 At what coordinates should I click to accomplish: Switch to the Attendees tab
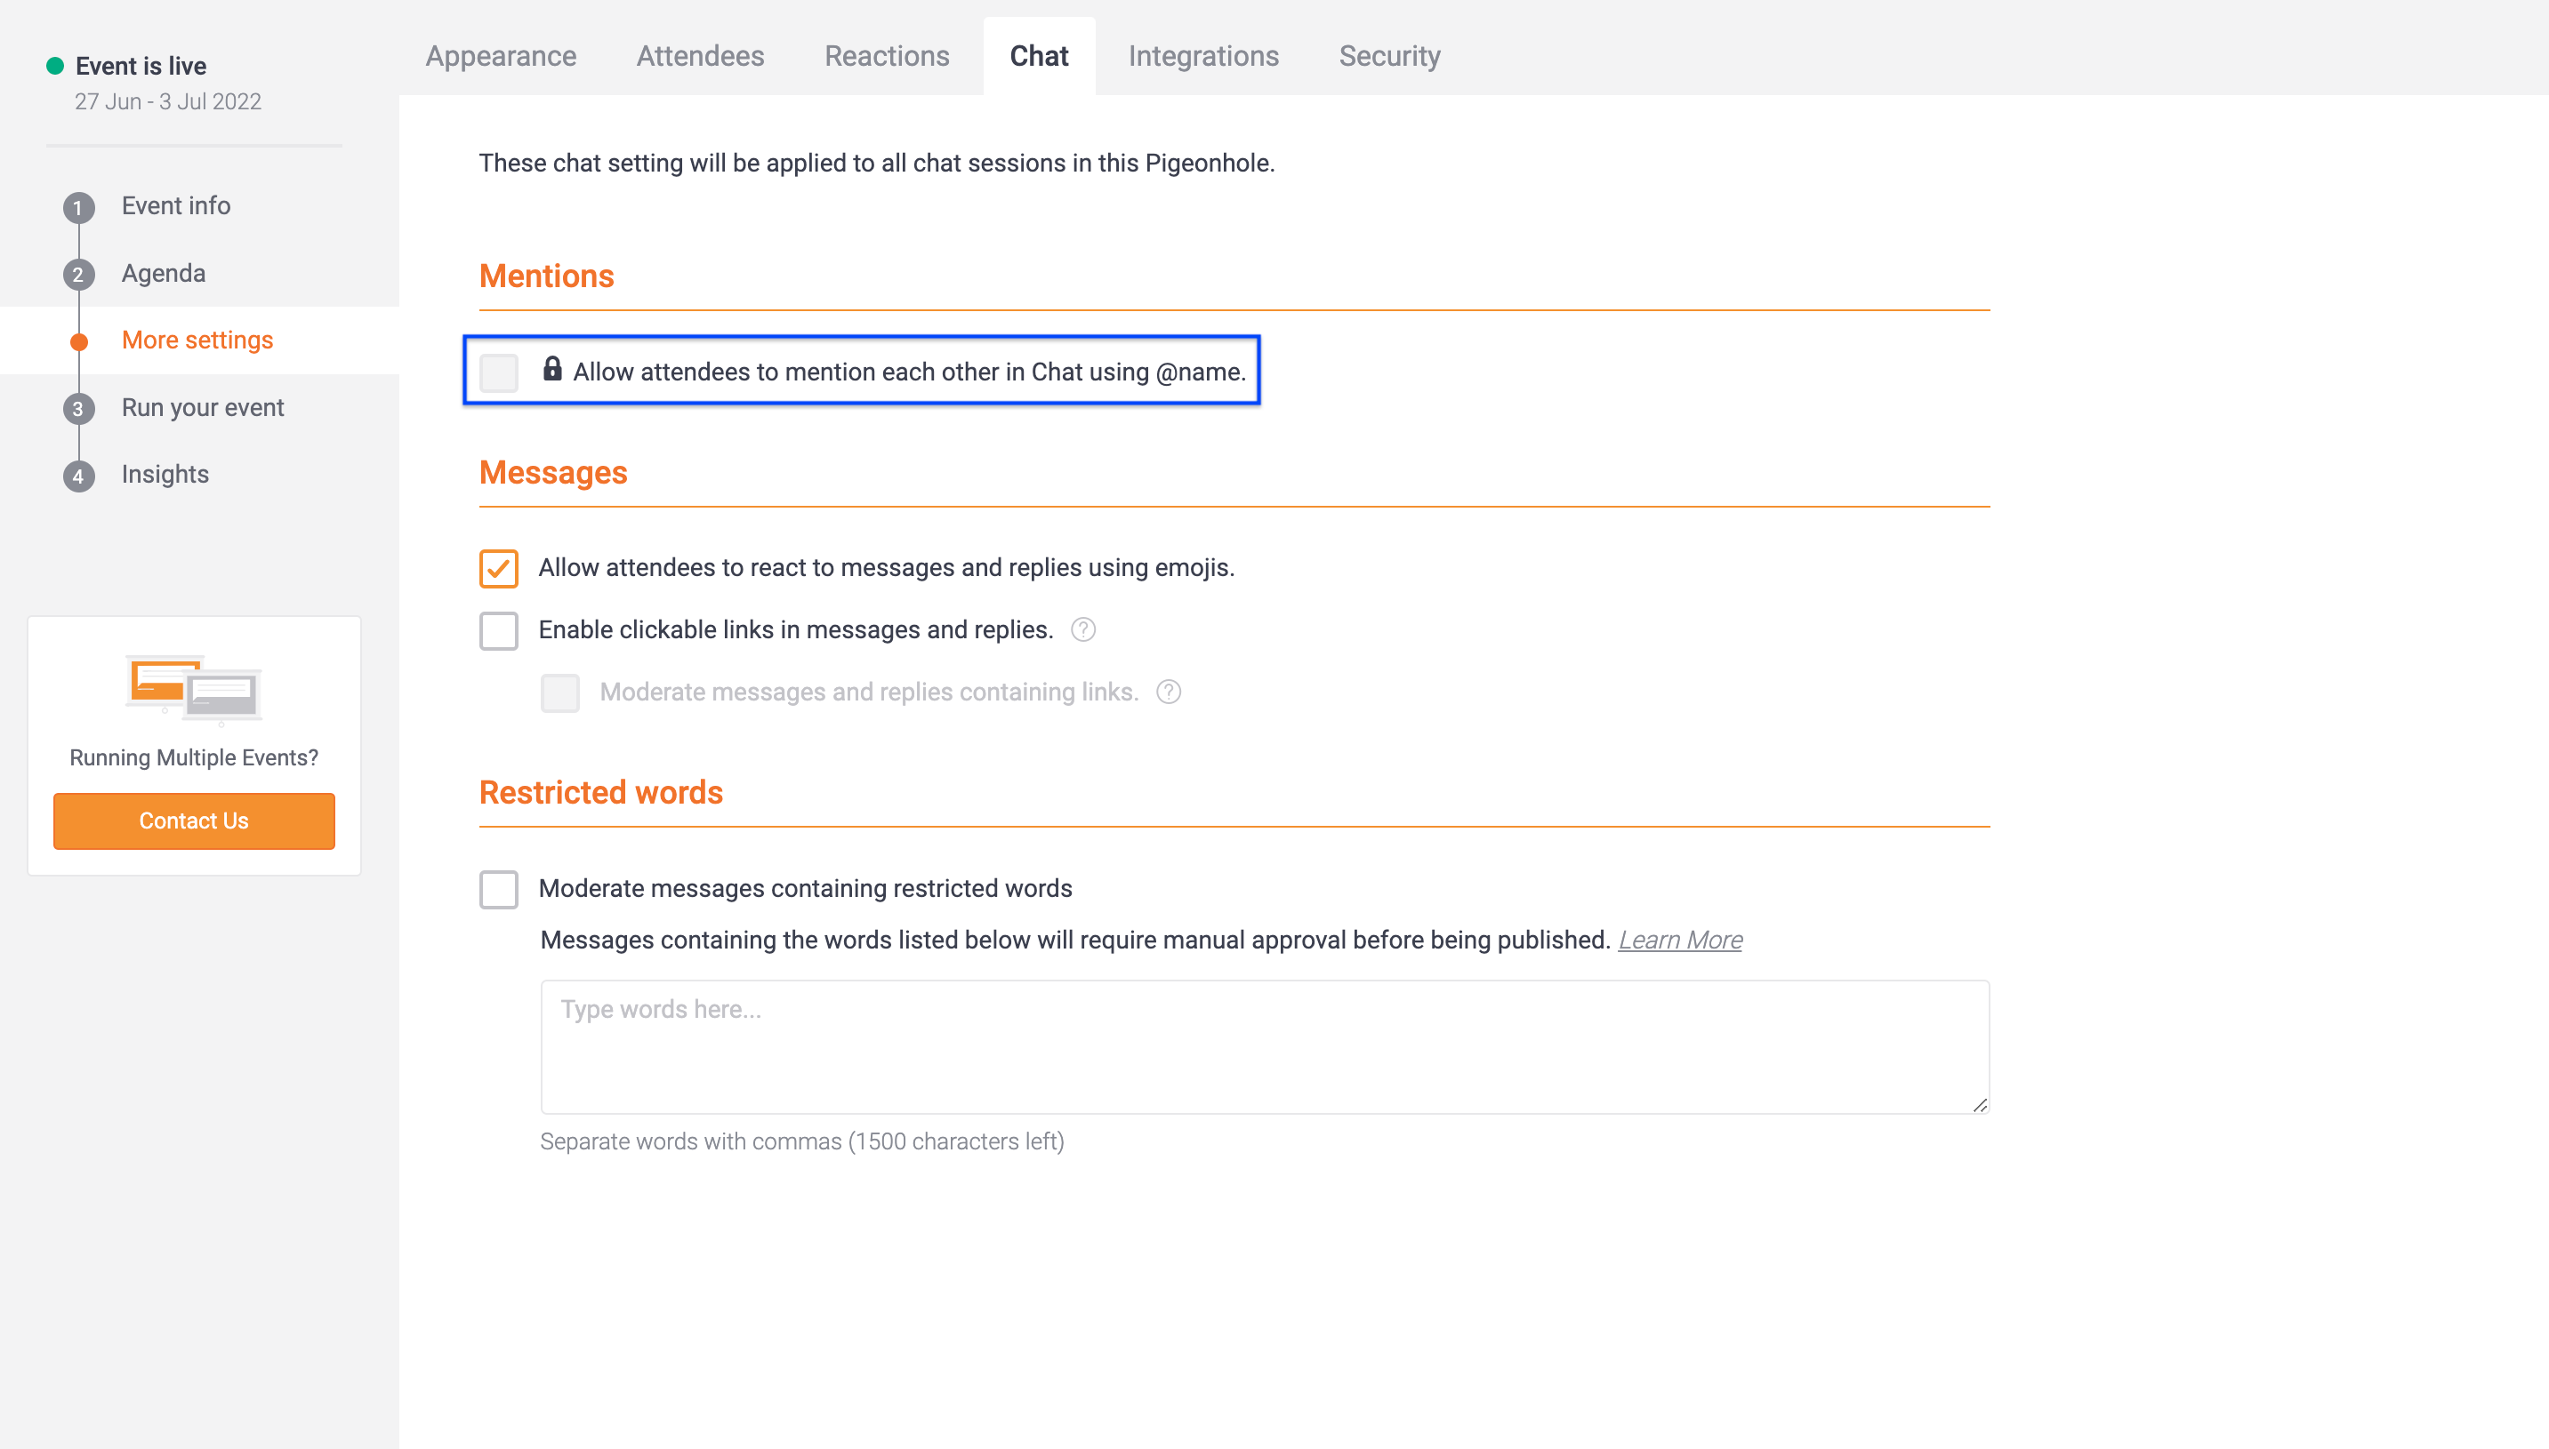pos(700,57)
